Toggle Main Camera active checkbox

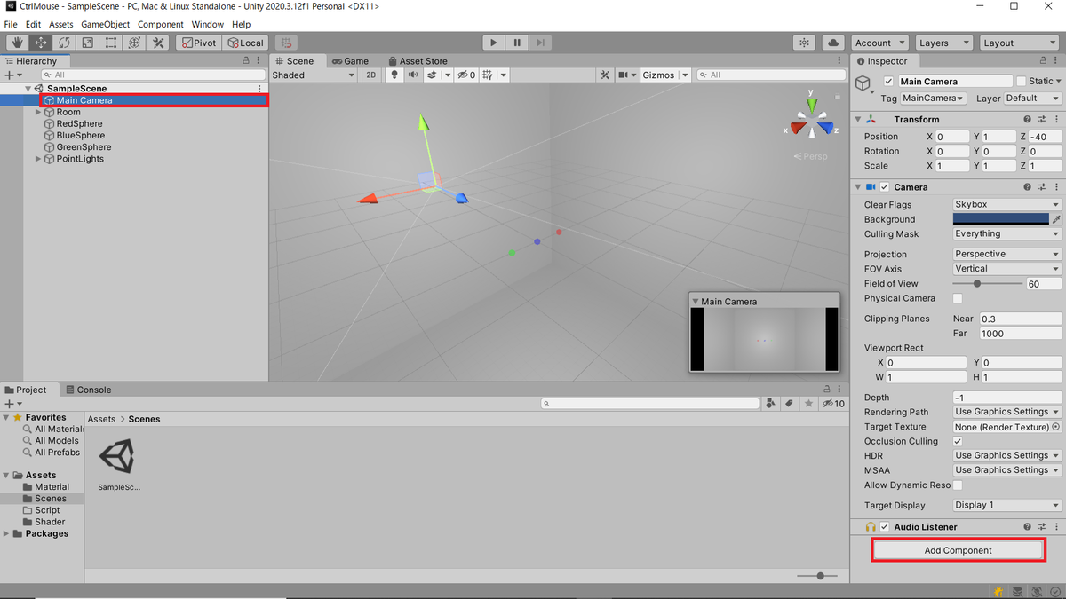click(888, 82)
